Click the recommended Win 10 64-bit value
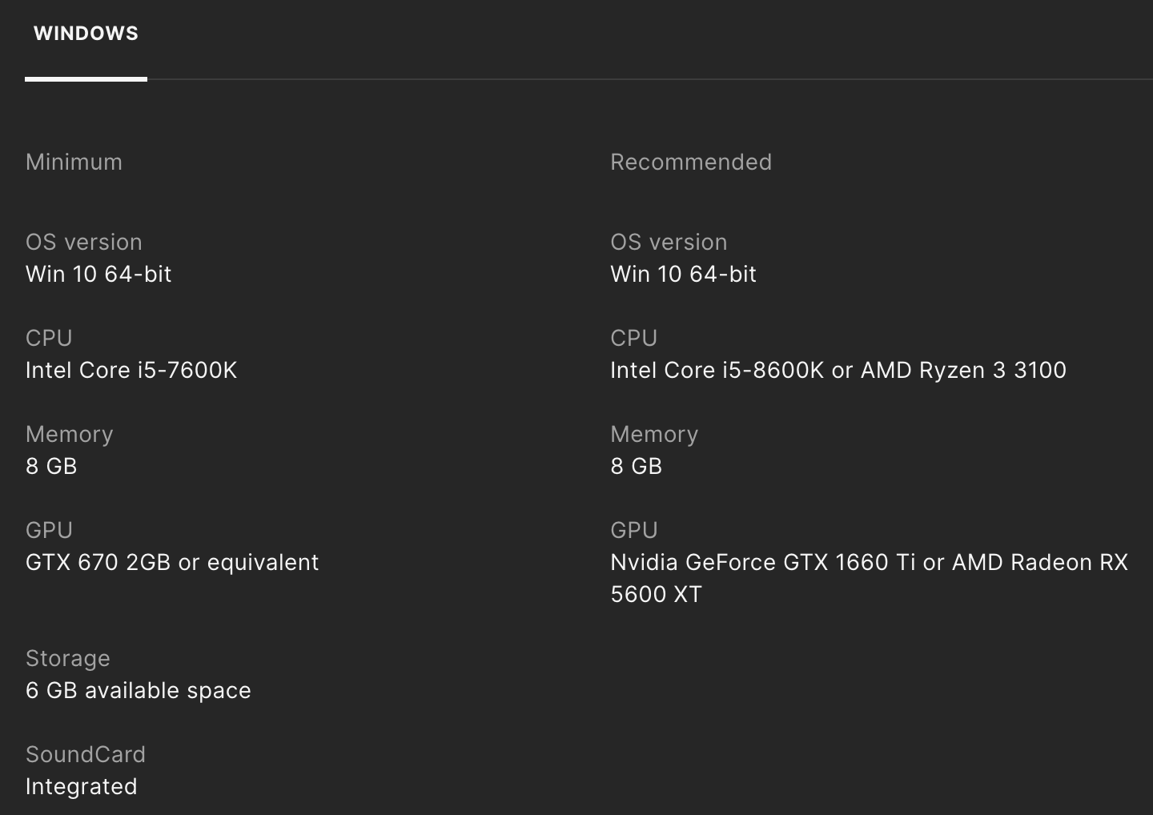Viewport: 1153px width, 815px height. click(x=683, y=275)
